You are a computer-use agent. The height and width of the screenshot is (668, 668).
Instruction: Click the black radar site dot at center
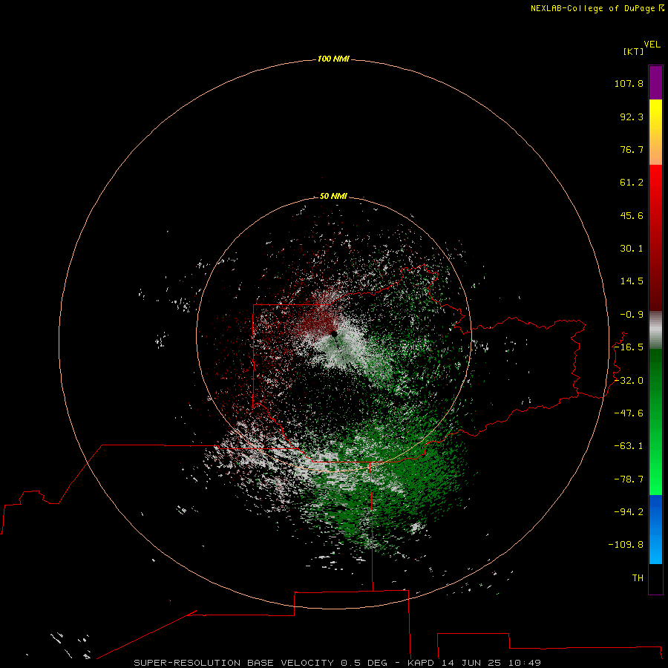(334, 333)
